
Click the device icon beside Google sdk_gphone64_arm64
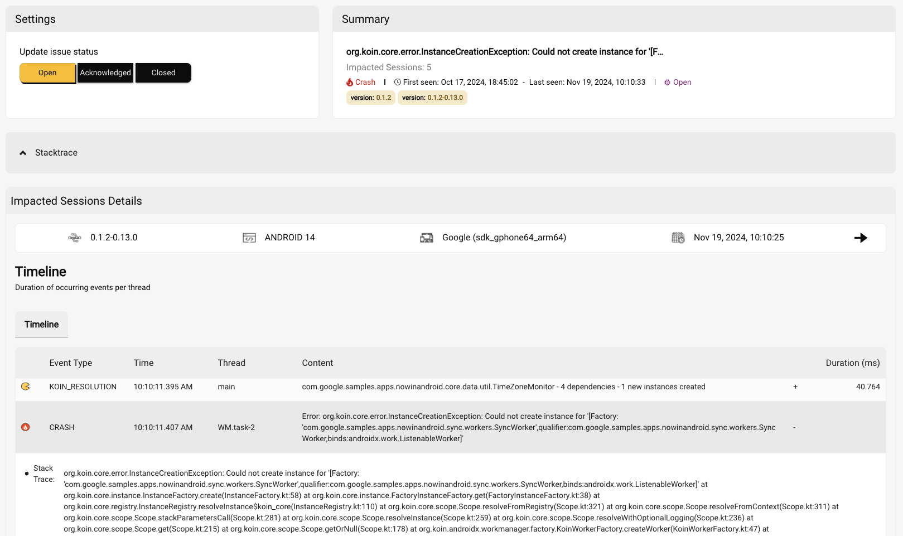(x=427, y=238)
